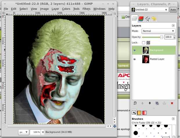Open the Colors menu
Screen dimensions: 180x138
(66, 9)
